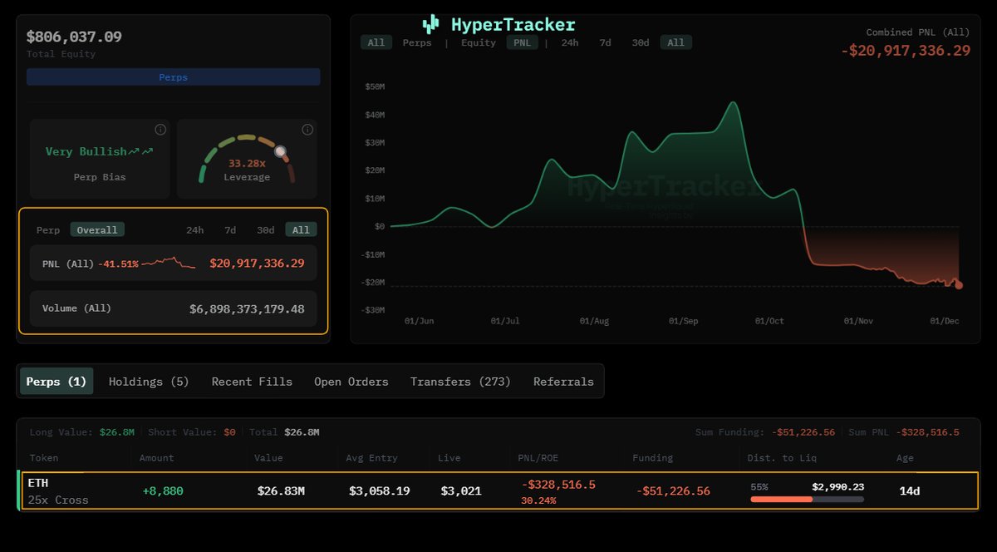997x552 pixels.
Task: Click info icon on Perp Bias card
Action: [x=160, y=130]
